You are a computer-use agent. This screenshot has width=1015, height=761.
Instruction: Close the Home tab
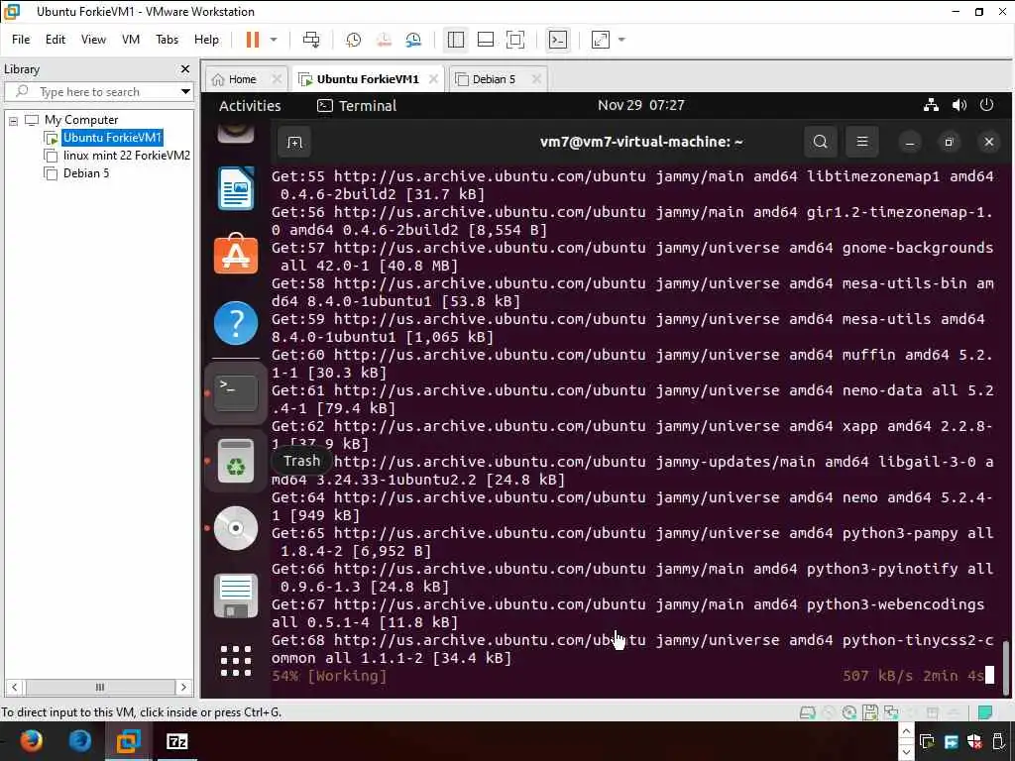click(277, 79)
